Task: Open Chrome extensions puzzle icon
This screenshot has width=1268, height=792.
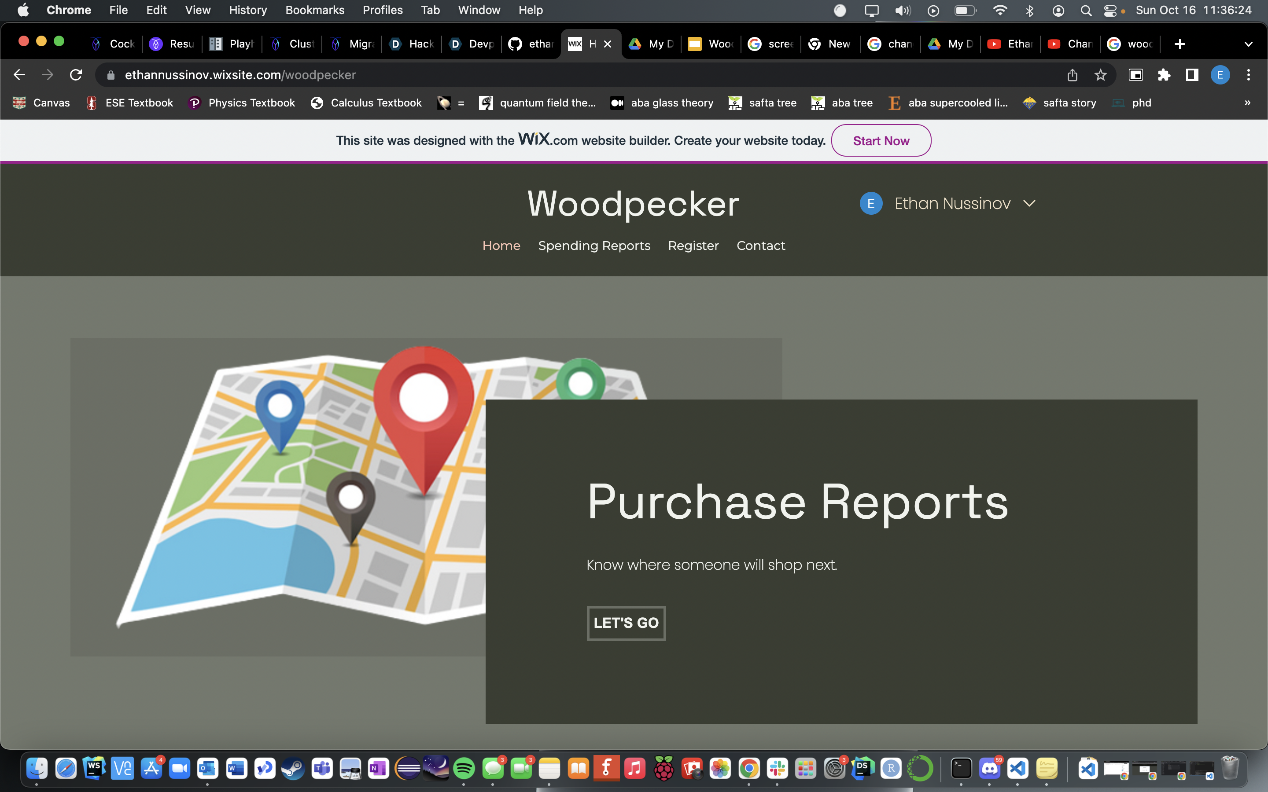Action: pos(1164,75)
